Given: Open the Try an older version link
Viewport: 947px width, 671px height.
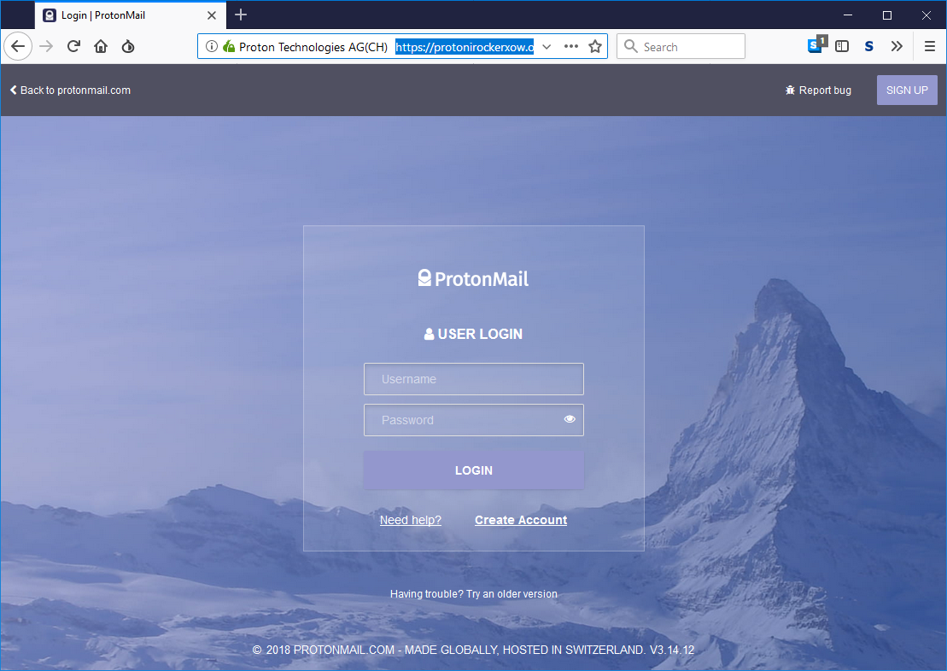Looking at the screenshot, I should (511, 593).
